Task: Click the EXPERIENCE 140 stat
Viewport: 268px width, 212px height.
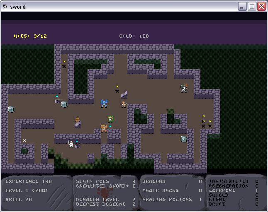Action: point(29,181)
